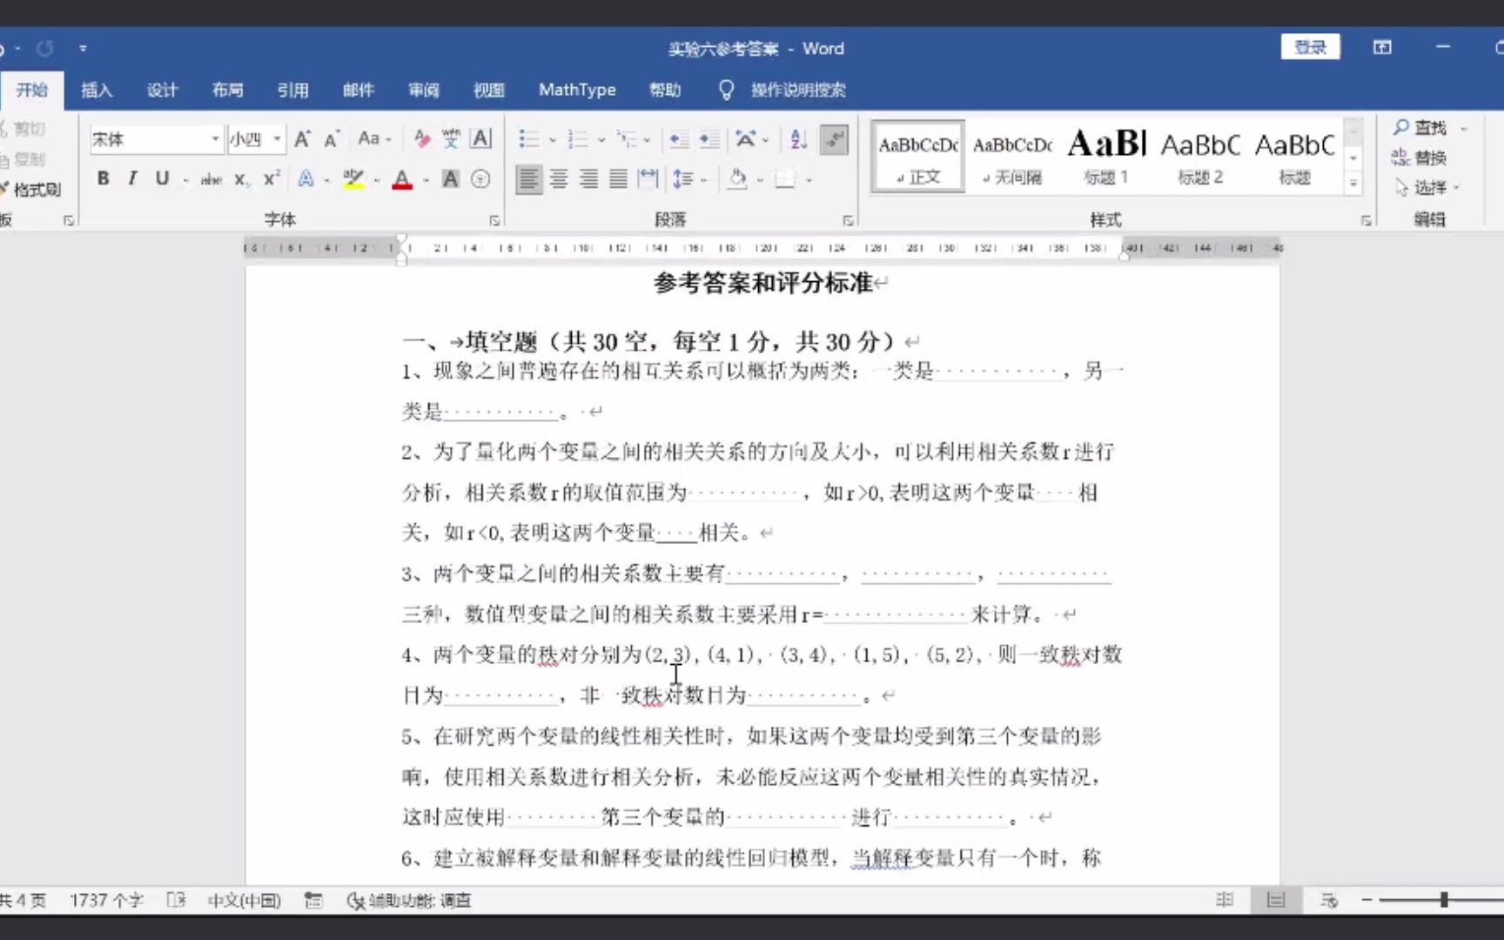Justify paragraph text

tap(619, 179)
